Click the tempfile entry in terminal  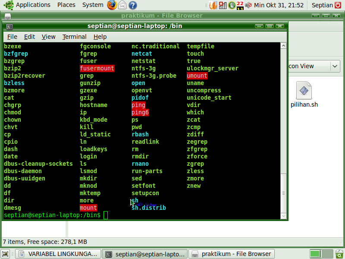(x=201, y=46)
